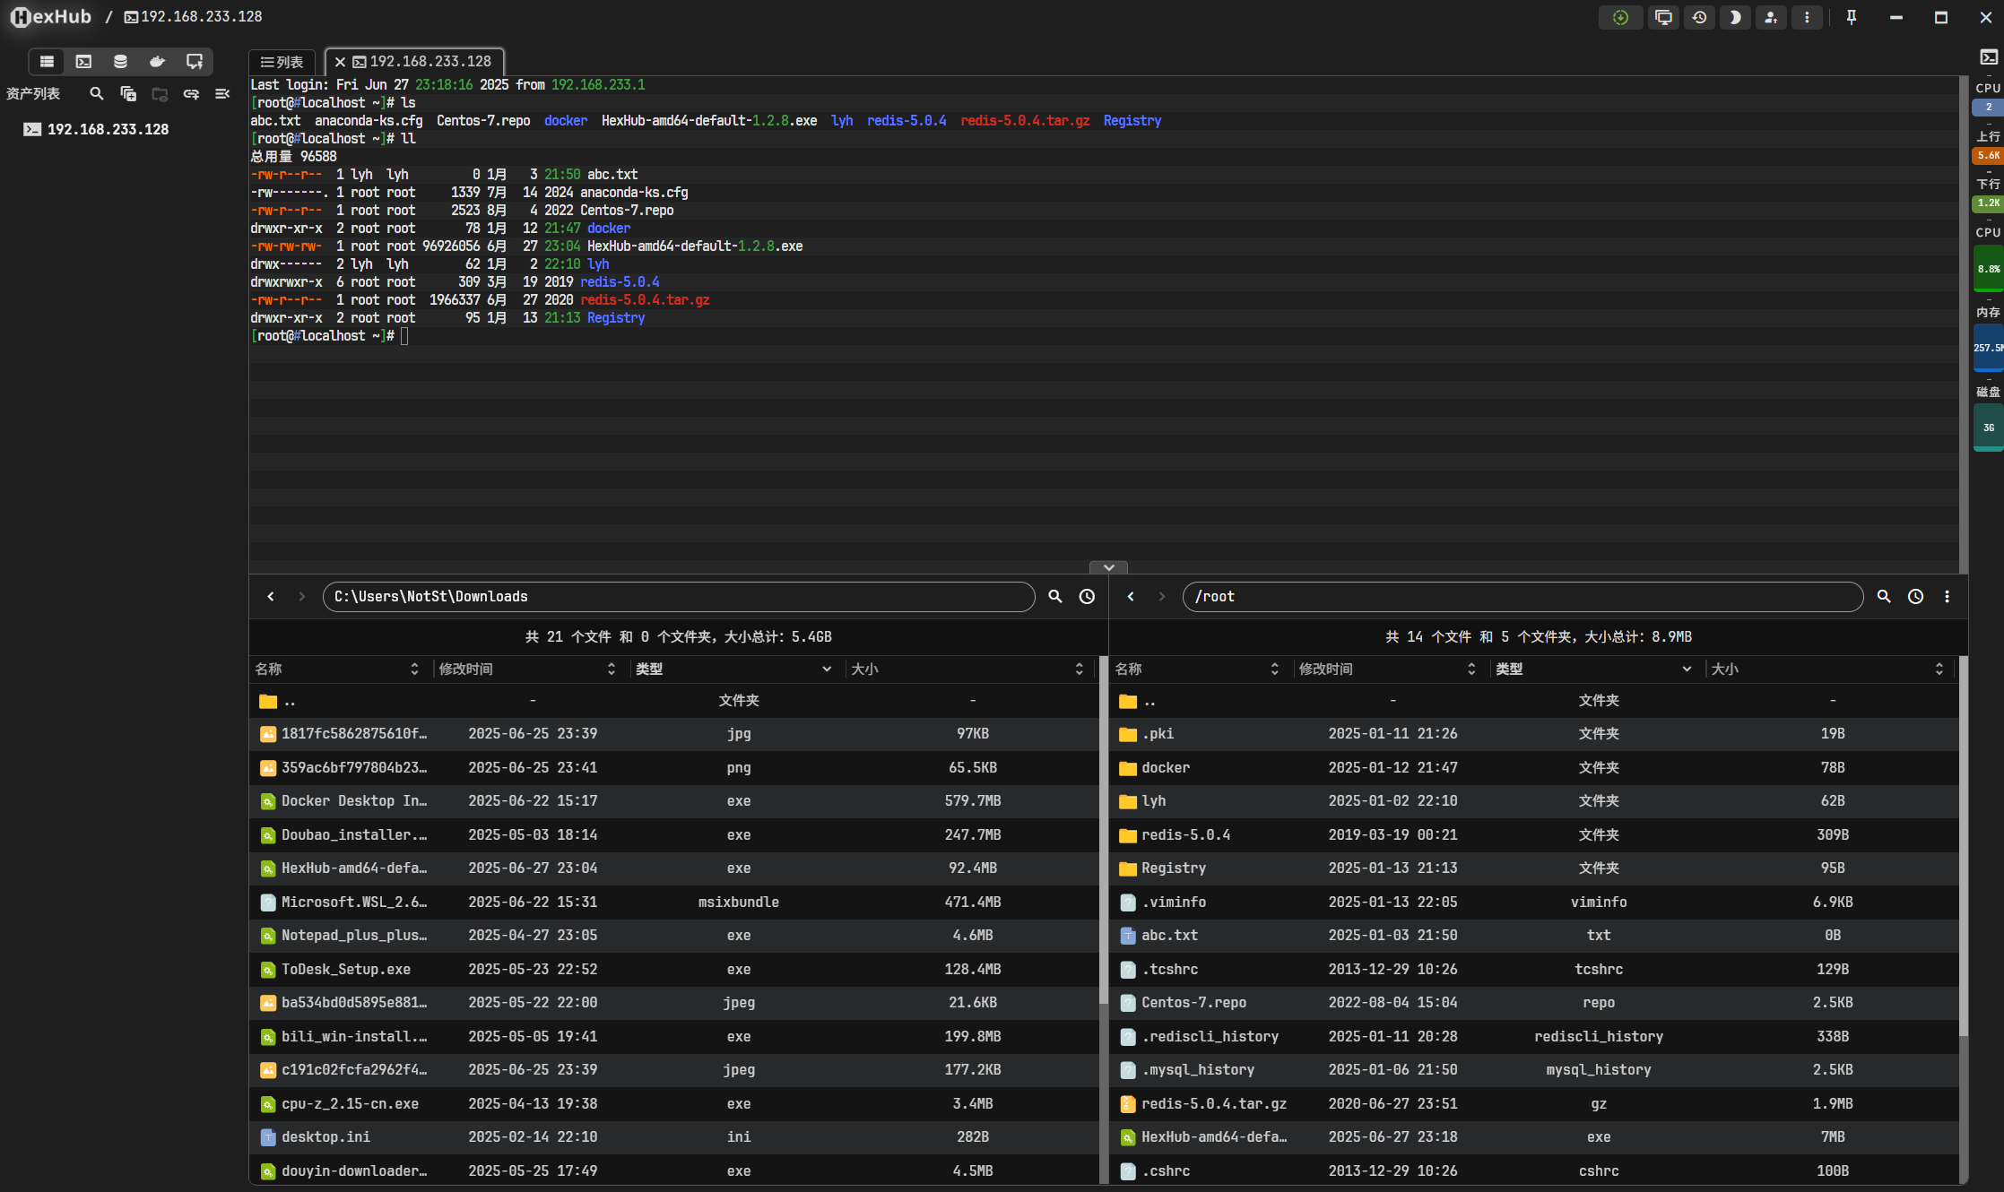Switch to the terminal icon in sidebar toolbar
The height and width of the screenshot is (1192, 2004).
(x=83, y=61)
